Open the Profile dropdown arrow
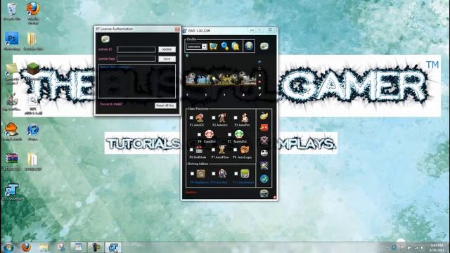450x253 pixels. click(x=205, y=46)
